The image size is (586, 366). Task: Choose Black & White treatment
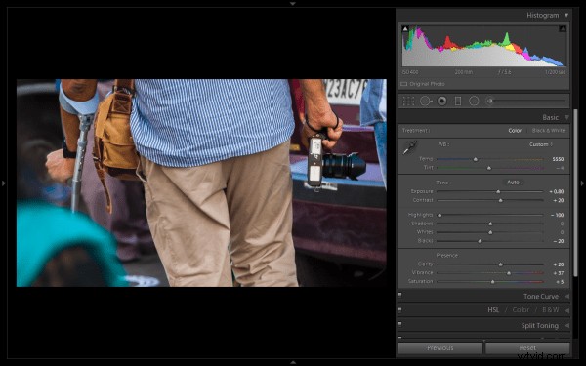(x=548, y=131)
